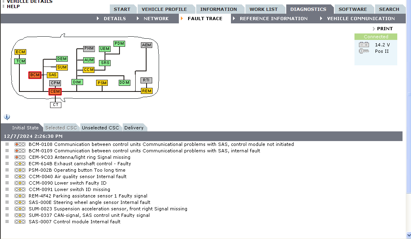
Task: Select the REM module node
Action: pyautogui.click(x=147, y=91)
